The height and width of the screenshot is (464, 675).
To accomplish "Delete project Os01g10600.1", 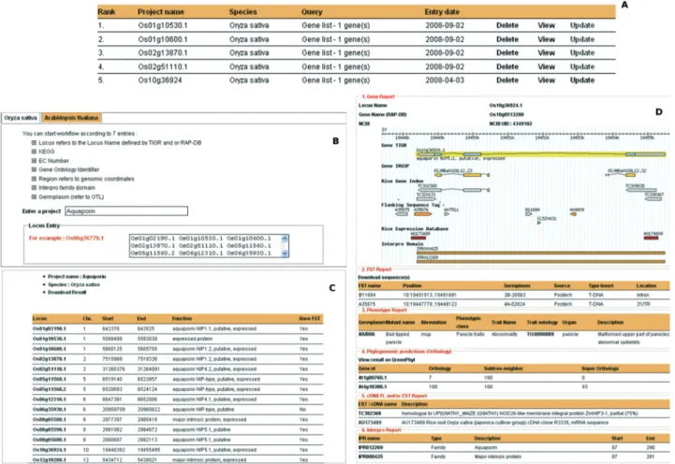I will pyautogui.click(x=507, y=39).
